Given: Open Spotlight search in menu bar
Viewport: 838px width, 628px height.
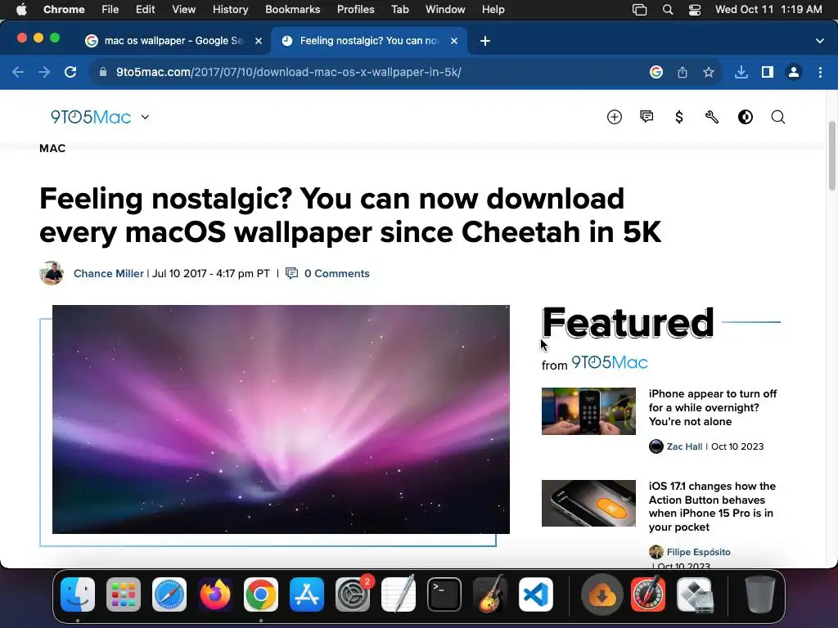Looking at the screenshot, I should 668,10.
